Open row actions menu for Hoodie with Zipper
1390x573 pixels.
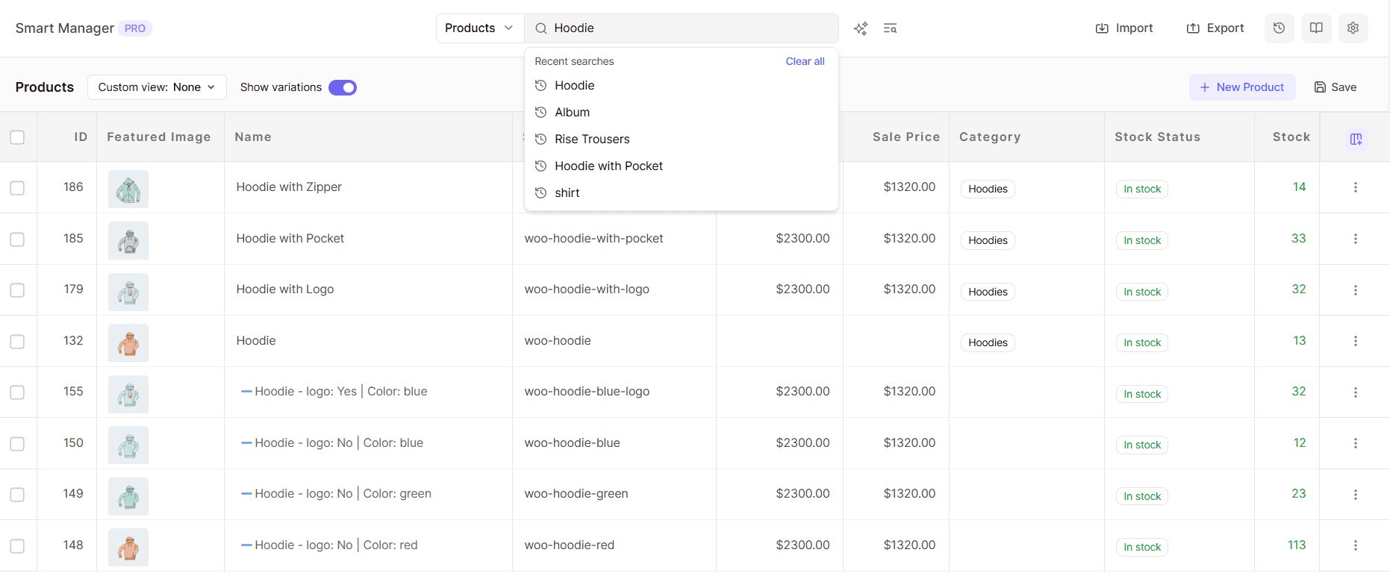[1355, 187]
